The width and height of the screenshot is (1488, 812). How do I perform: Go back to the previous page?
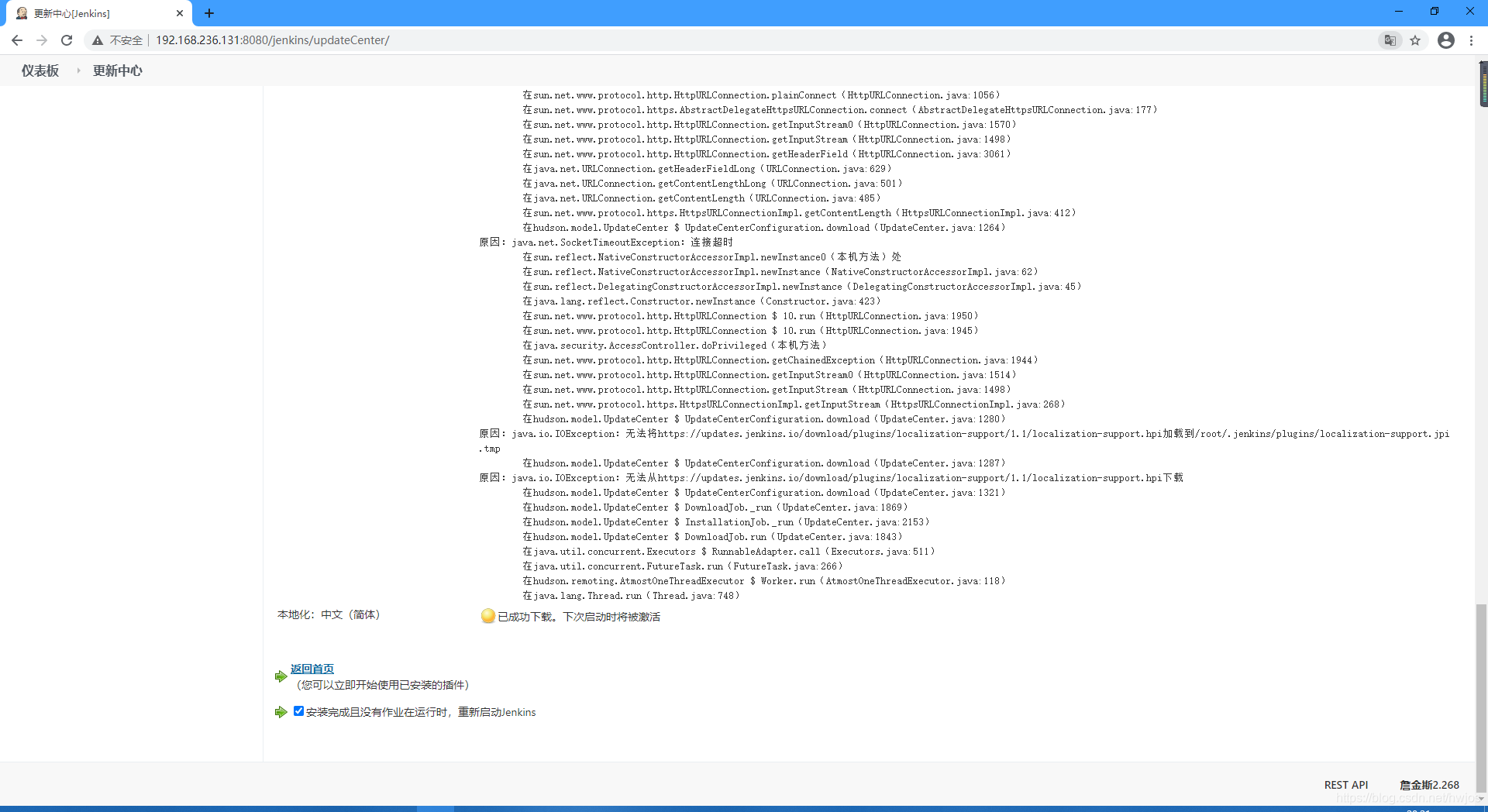click(17, 40)
